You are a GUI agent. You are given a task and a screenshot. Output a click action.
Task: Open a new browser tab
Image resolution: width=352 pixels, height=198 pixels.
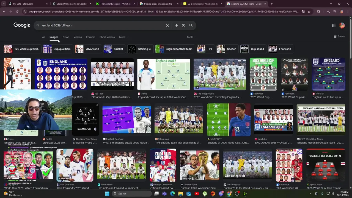pos(271,4)
